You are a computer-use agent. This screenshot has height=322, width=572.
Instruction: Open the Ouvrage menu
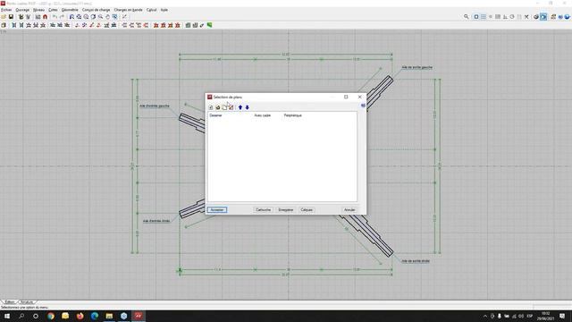pos(22,10)
